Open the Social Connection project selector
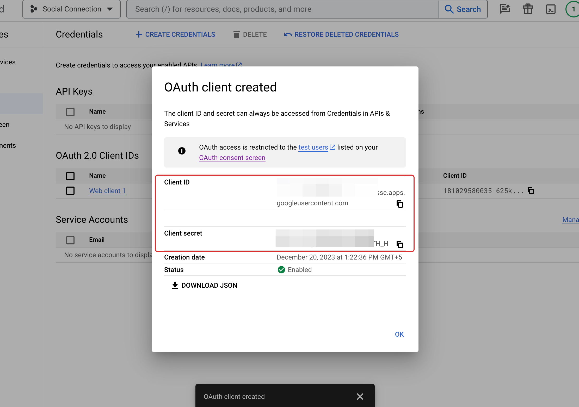This screenshot has width=579, height=407. point(71,9)
